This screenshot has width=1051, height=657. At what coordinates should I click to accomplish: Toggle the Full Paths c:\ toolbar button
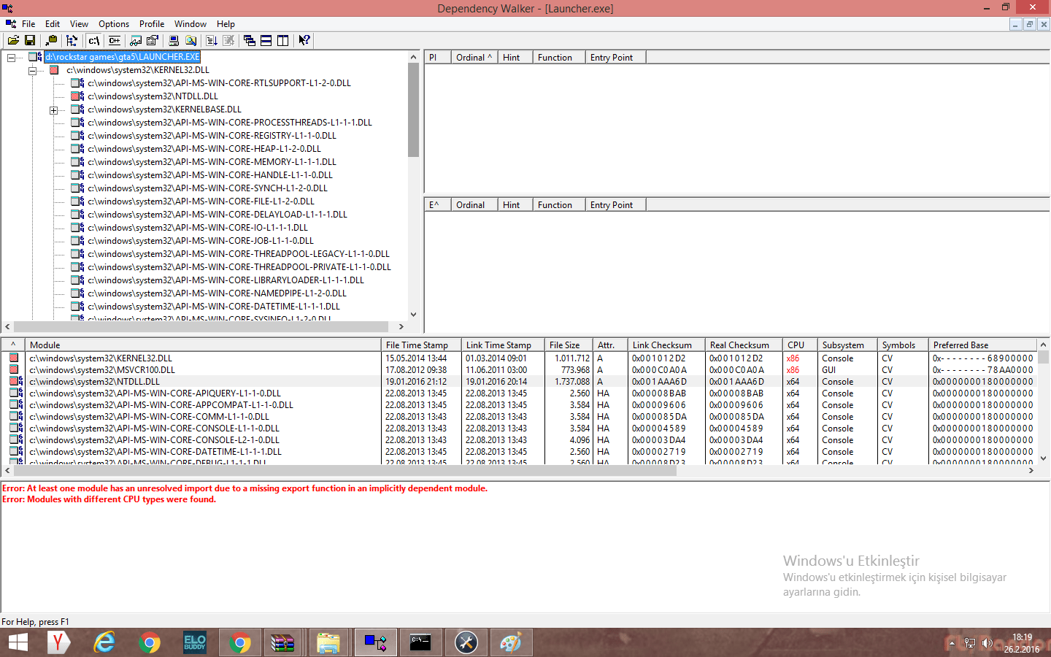[94, 41]
